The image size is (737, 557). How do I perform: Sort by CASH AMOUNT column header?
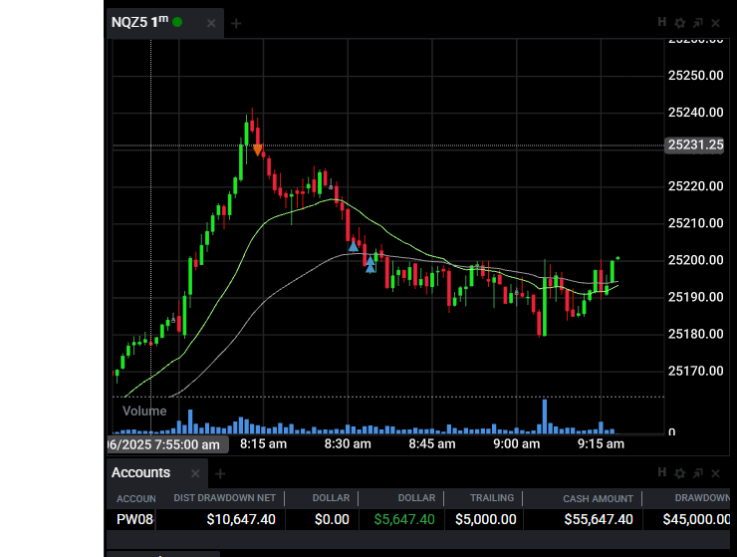[598, 498]
